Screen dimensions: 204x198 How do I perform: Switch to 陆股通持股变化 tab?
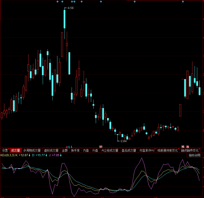tap(168, 150)
